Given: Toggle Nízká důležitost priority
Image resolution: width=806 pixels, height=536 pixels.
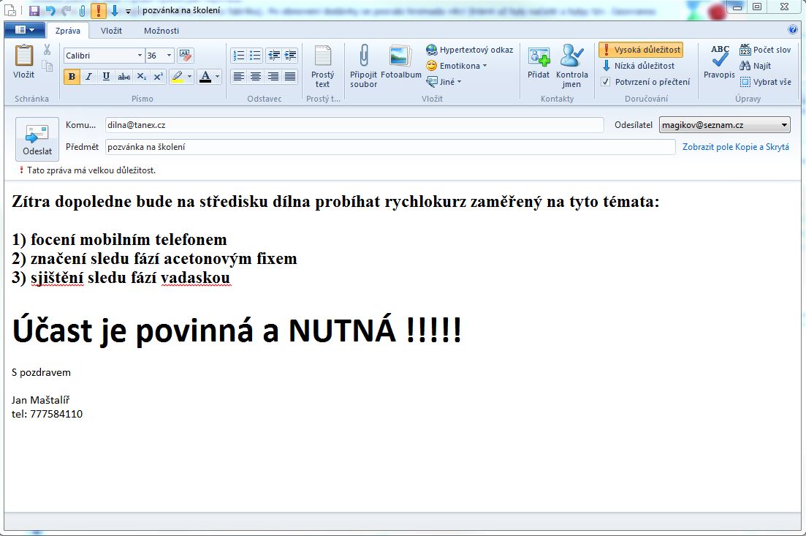Looking at the screenshot, I should pos(637,66).
